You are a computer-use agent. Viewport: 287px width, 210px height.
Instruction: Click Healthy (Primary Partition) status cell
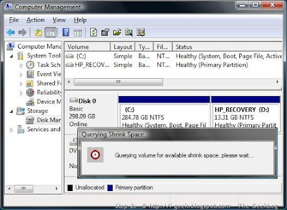coord(212,65)
